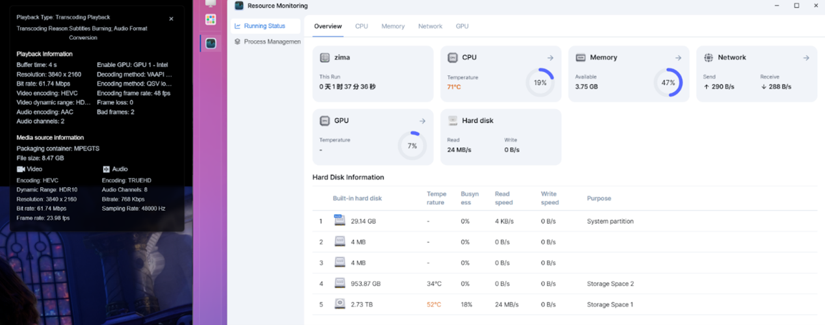Click the Read speed column header
Screen dimensions: 825x325
point(502,198)
